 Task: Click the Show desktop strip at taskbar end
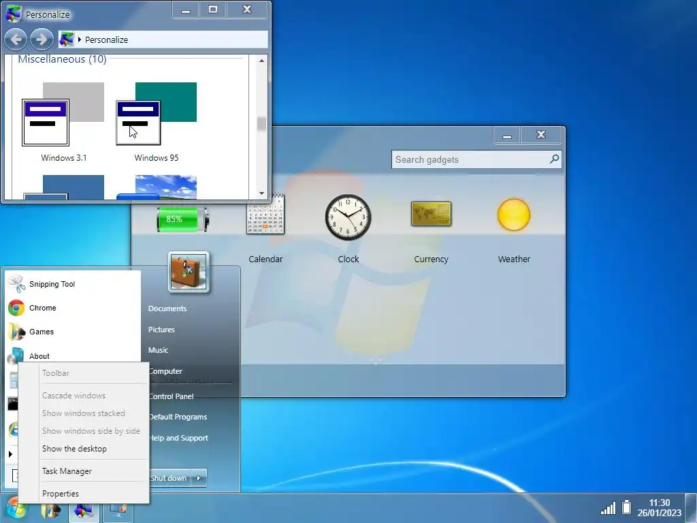692,507
